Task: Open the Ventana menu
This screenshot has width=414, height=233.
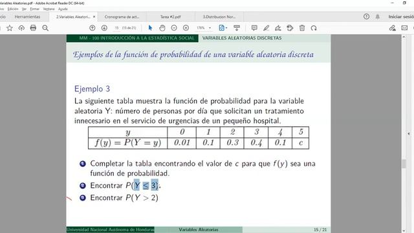Action: coord(49,9)
